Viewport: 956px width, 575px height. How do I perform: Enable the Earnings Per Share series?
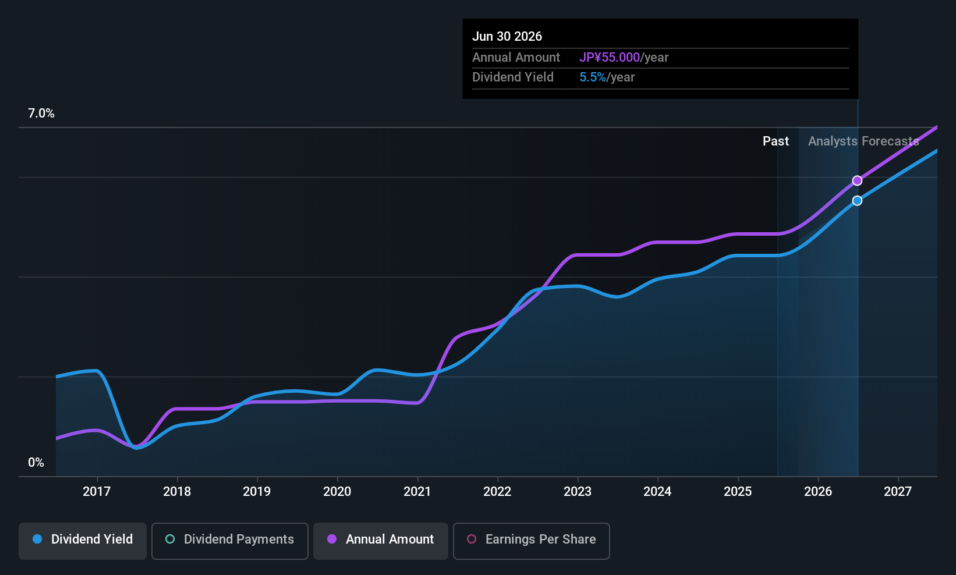click(532, 541)
